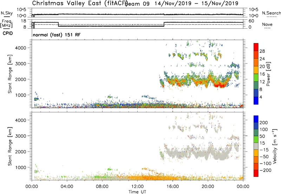281x194 pixels.
Task: Pick the blue top segment of velocity colorbar
Action: coord(256,119)
